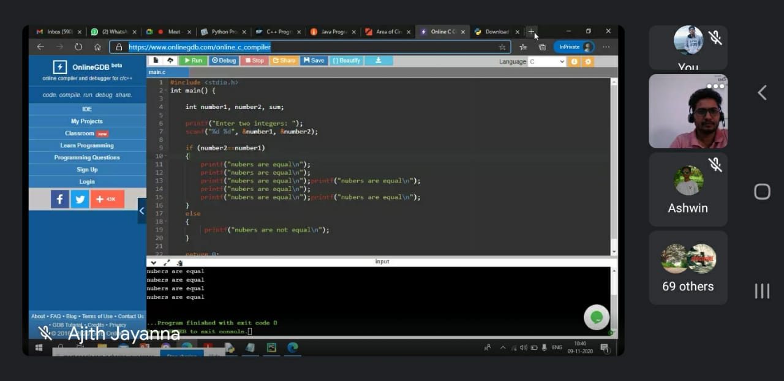Viewport: 784px width, 381px height.
Task: Click the orange info icon beside Language
Action: [x=573, y=61]
